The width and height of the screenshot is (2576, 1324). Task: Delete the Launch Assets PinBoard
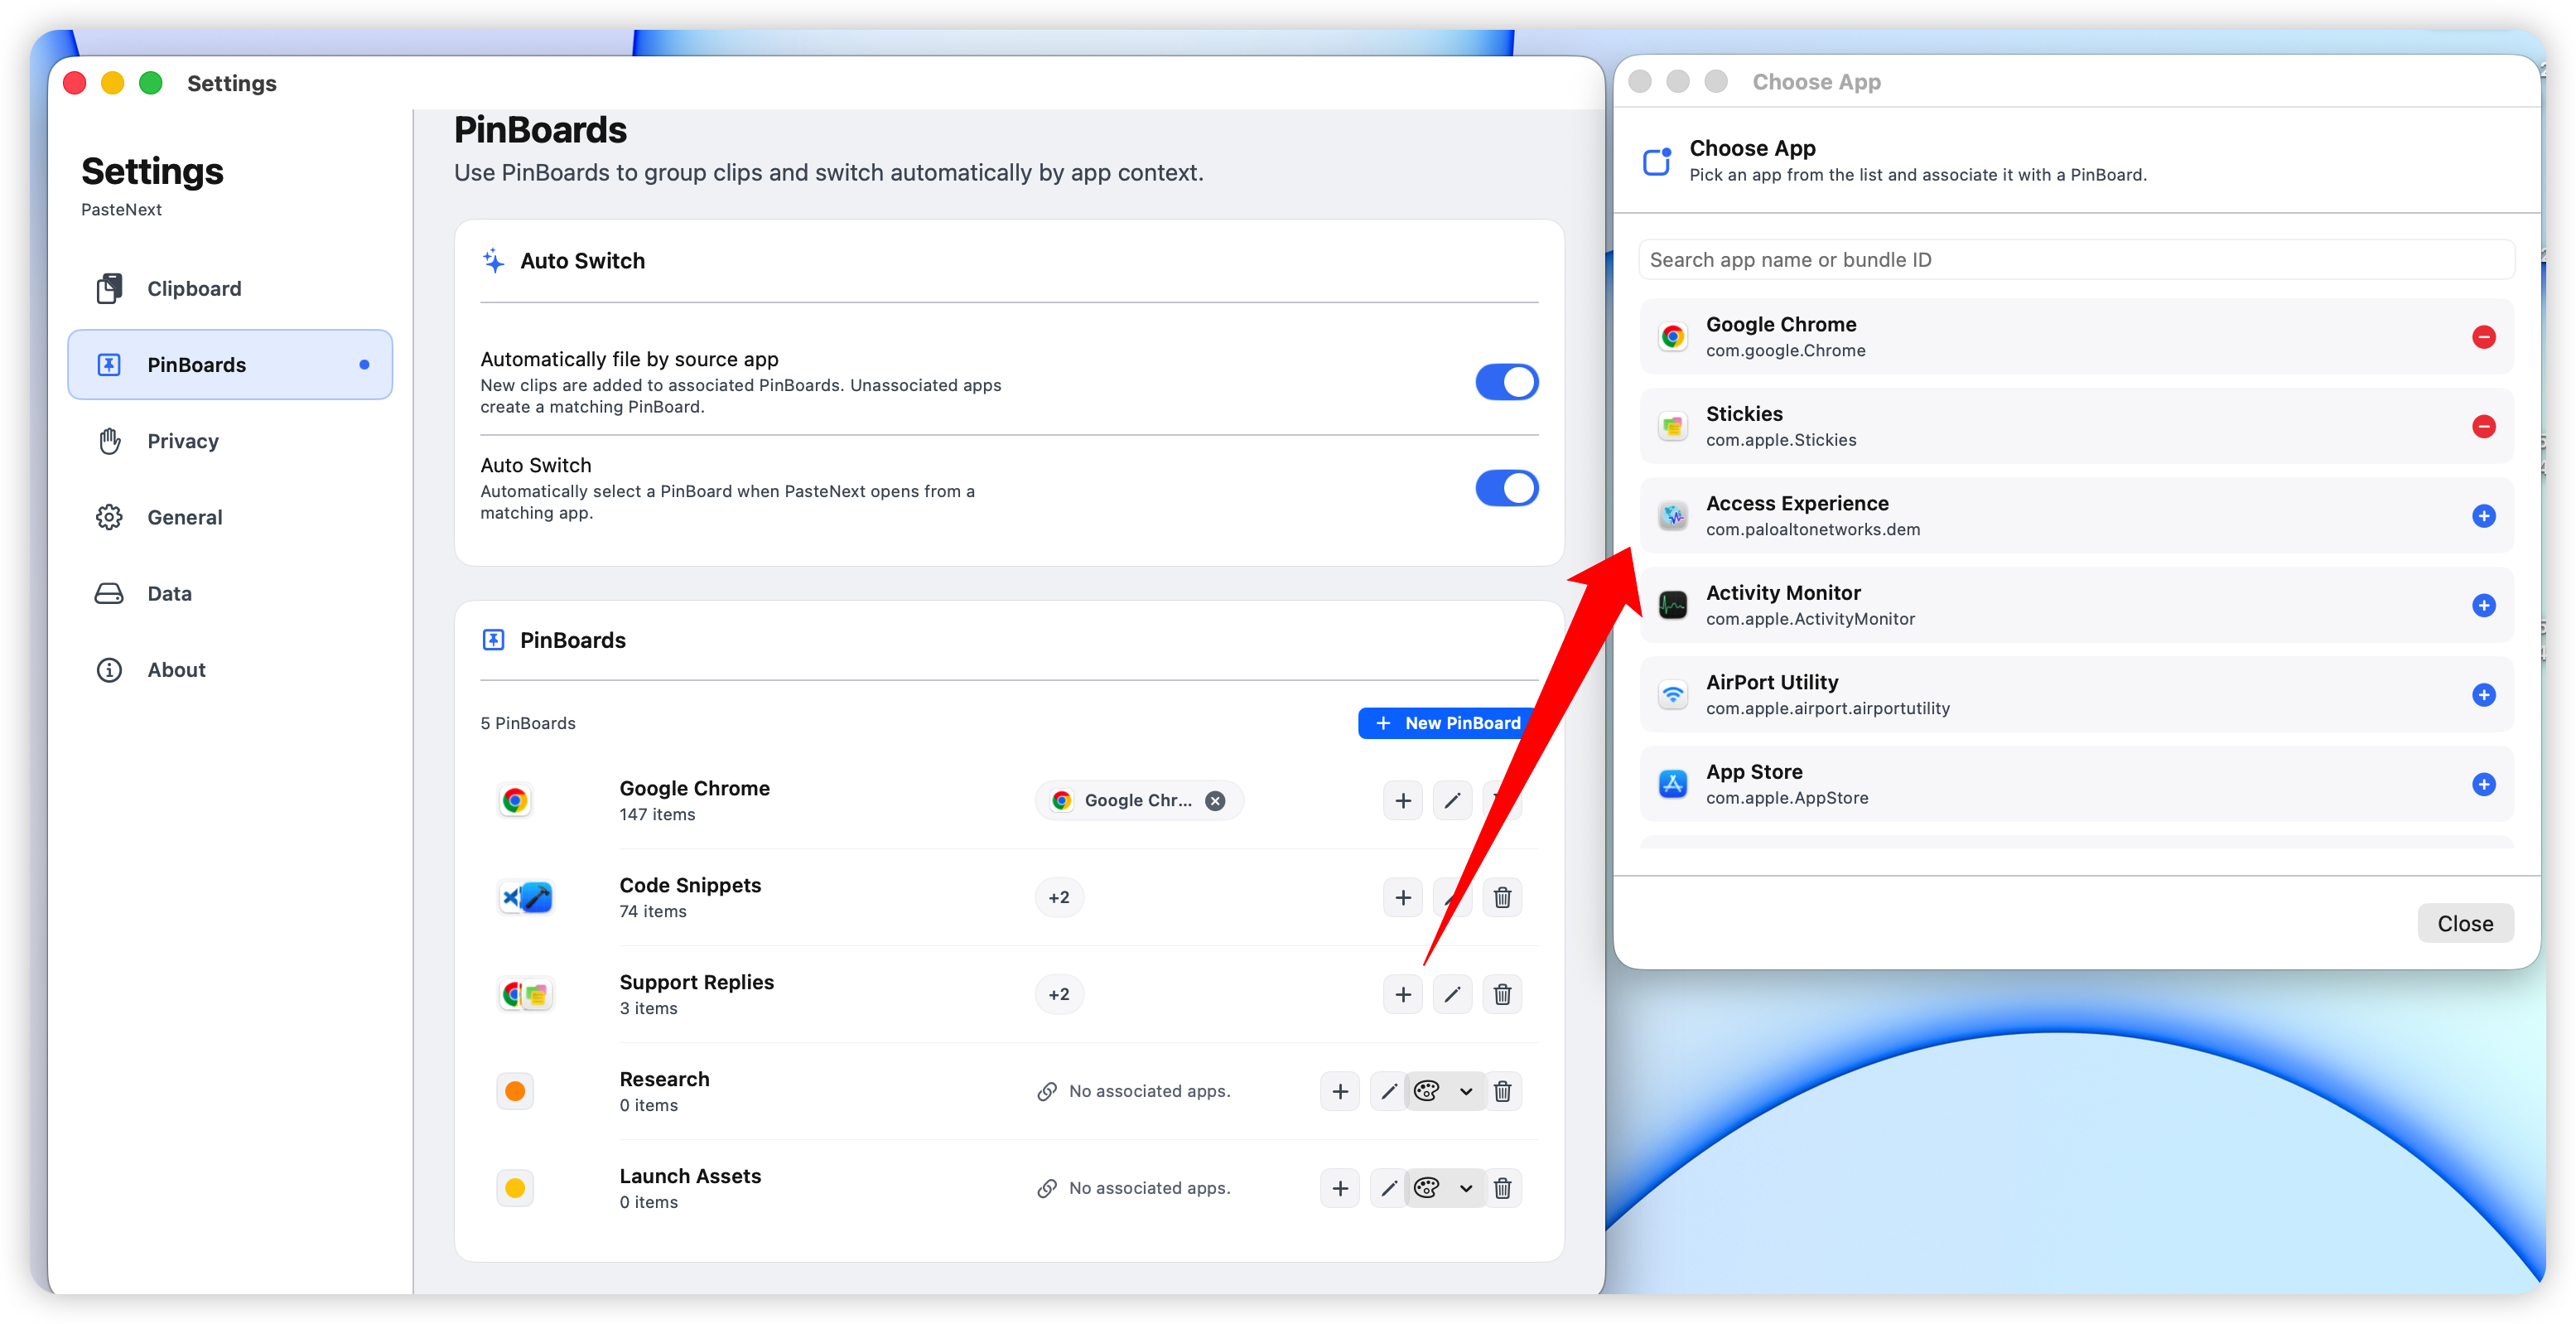click(x=1502, y=1188)
